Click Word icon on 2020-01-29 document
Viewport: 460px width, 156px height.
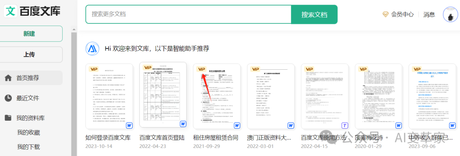399,125
